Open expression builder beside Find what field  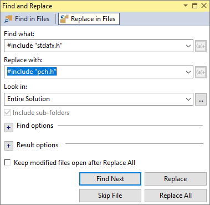[x=201, y=46]
